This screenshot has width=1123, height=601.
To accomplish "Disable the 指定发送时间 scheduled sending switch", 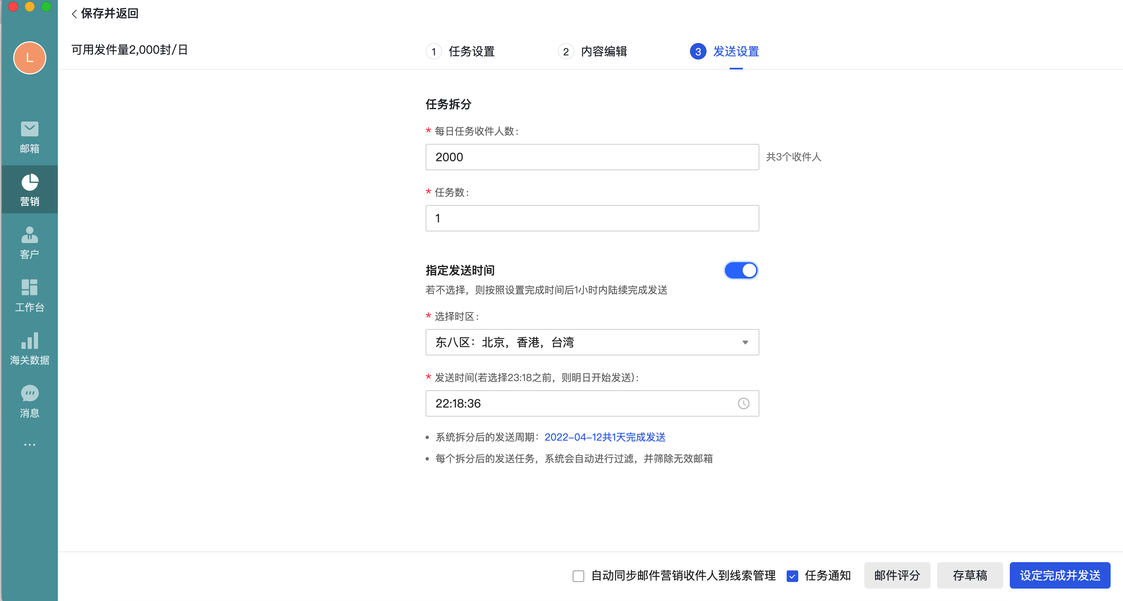I will [x=741, y=270].
